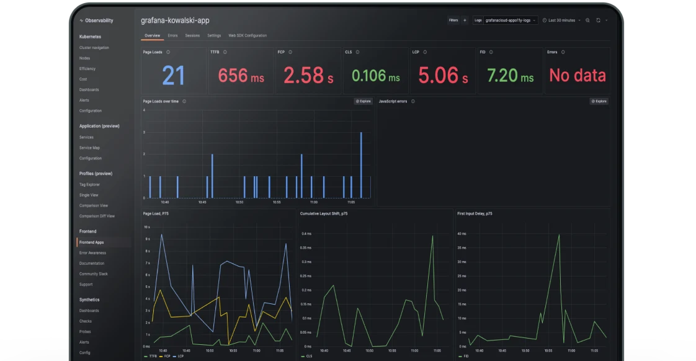Open Cluster navigation under Kubernetes
696x361 pixels.
(94, 48)
